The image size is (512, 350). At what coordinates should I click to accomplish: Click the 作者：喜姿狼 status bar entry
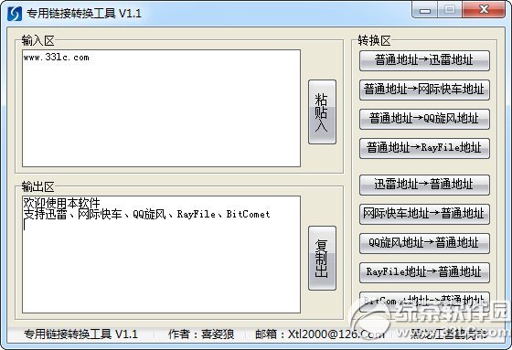(201, 334)
